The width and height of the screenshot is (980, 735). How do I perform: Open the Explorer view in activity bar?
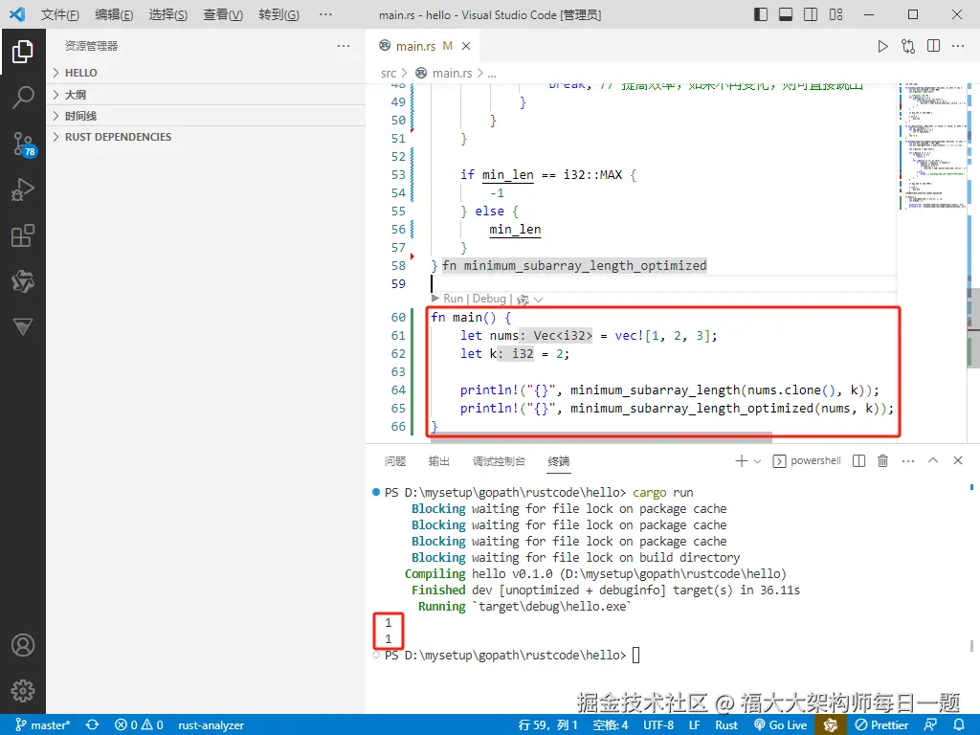[x=23, y=52]
